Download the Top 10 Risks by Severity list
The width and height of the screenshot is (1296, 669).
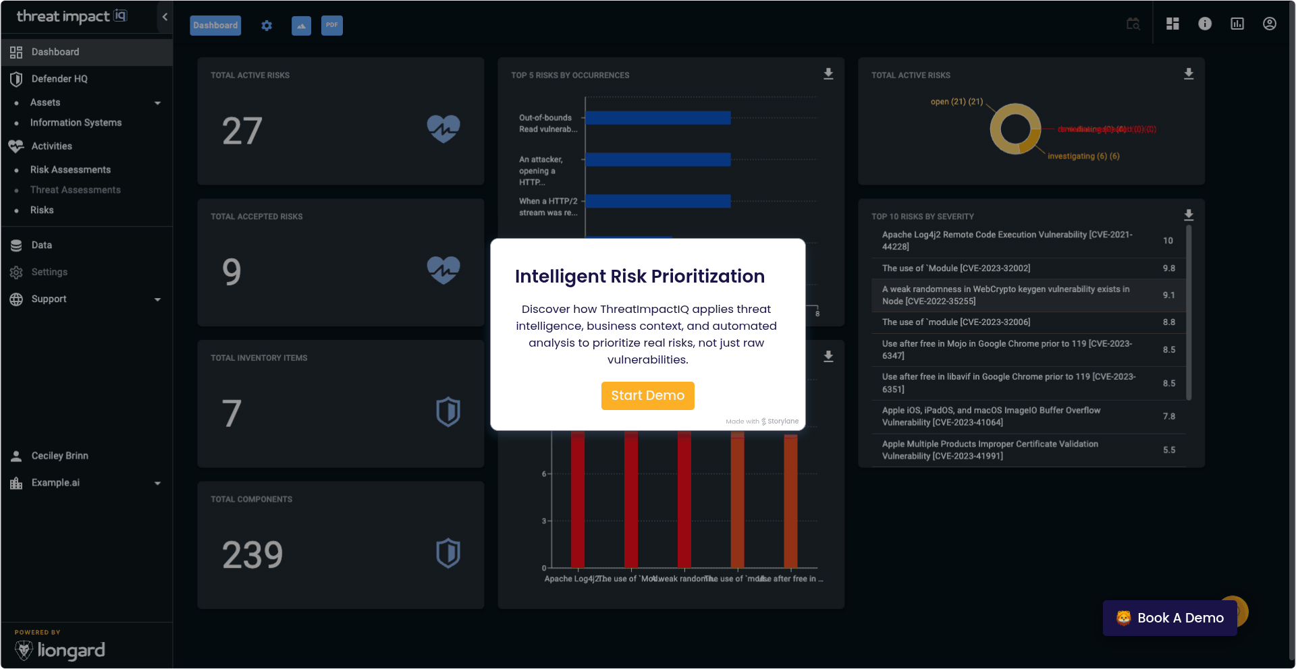click(1189, 215)
